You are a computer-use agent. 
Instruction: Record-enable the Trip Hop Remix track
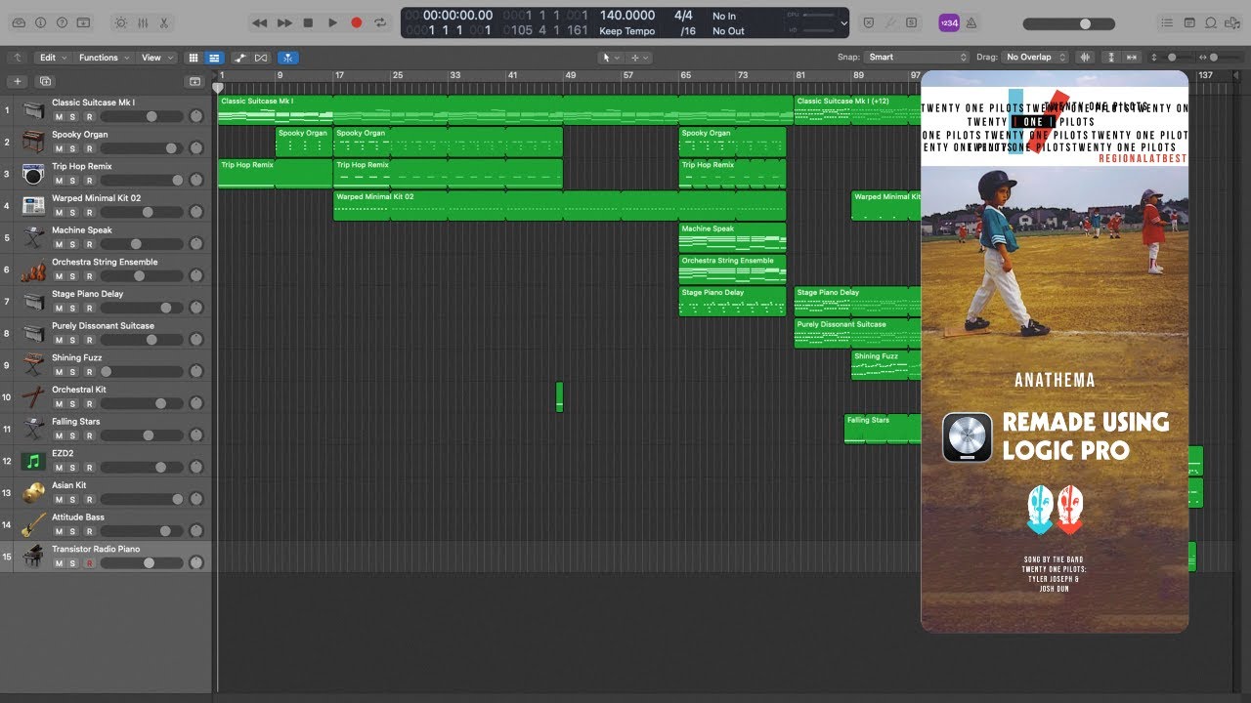89,181
